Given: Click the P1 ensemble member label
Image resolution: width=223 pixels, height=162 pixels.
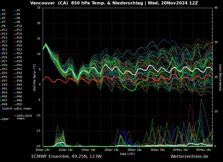Looking at the screenshot, I should click(4, 10).
